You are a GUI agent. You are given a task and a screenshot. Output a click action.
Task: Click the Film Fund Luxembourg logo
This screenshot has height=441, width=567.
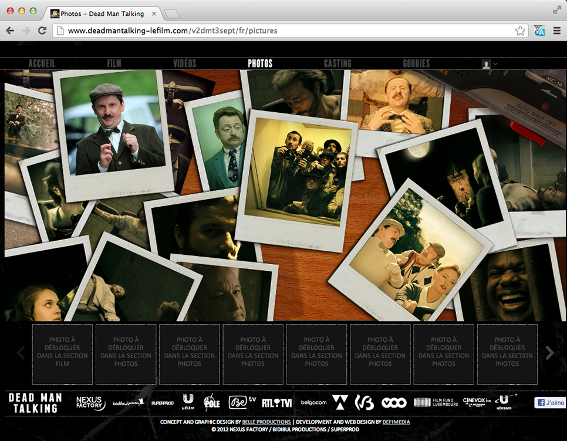click(x=435, y=403)
